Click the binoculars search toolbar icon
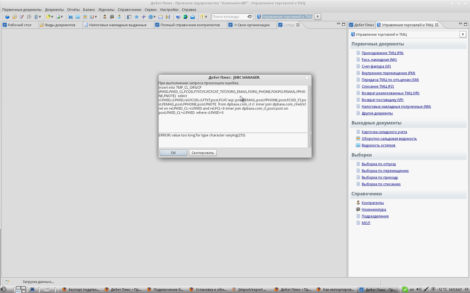Screen dimensions: 470x293 click(168, 17)
